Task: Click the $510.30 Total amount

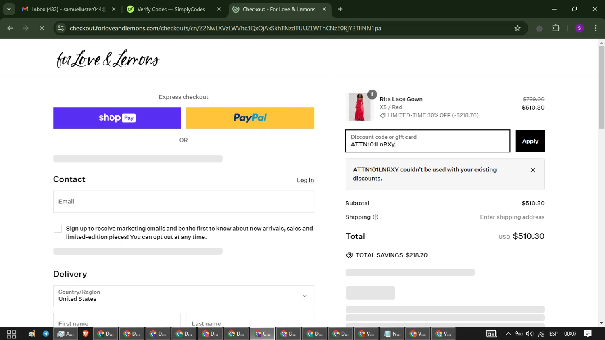Action: click(x=528, y=236)
